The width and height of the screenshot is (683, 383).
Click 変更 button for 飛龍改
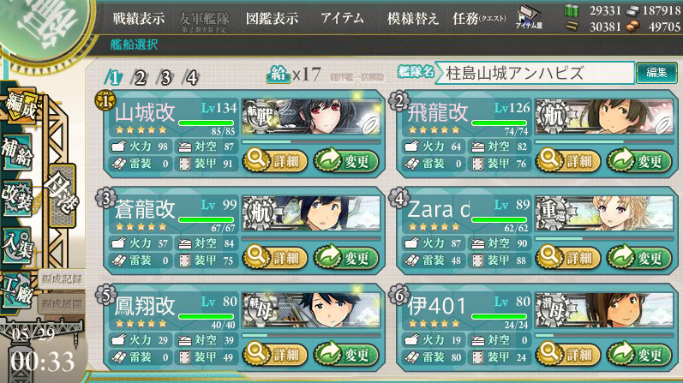639,161
